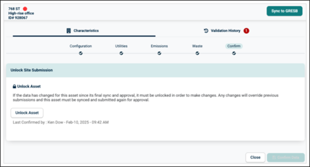Image resolution: width=310 pixels, height=167 pixels.
Task: Click the red status dot near 768 ST
Action: [x=25, y=9]
